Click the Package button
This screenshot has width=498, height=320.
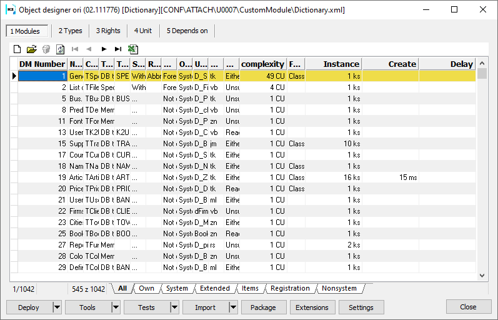pyautogui.click(x=263, y=307)
